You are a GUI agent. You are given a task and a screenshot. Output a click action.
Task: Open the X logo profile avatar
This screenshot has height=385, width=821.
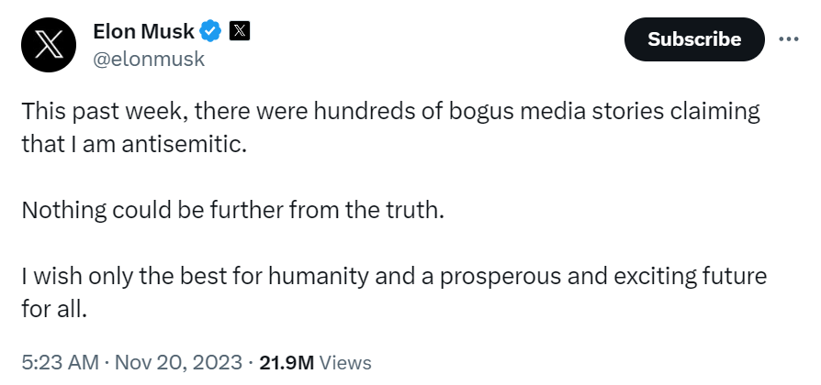49,45
